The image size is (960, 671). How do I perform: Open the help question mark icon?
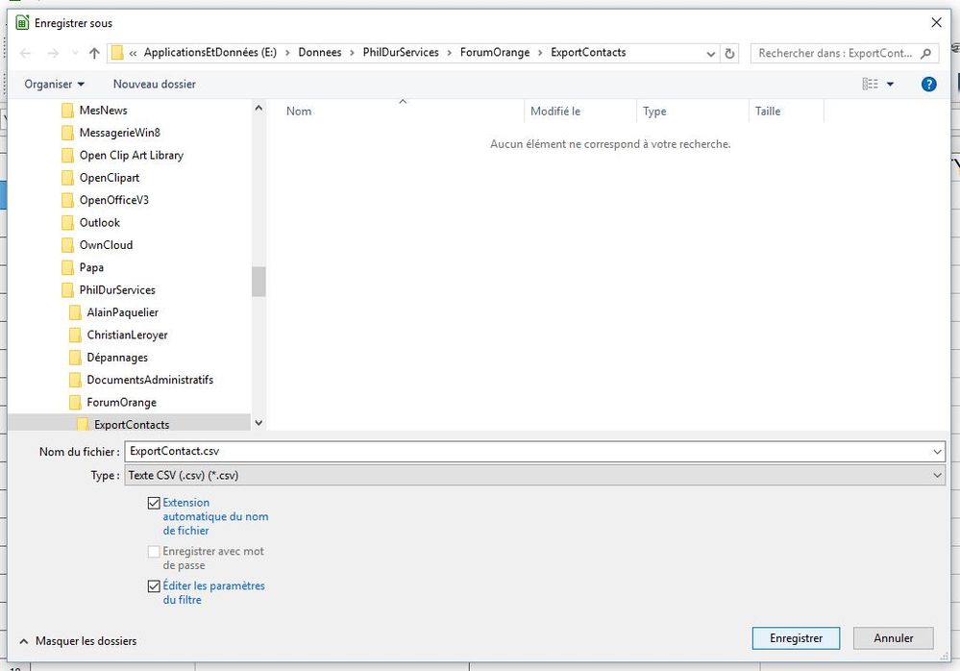tap(928, 85)
